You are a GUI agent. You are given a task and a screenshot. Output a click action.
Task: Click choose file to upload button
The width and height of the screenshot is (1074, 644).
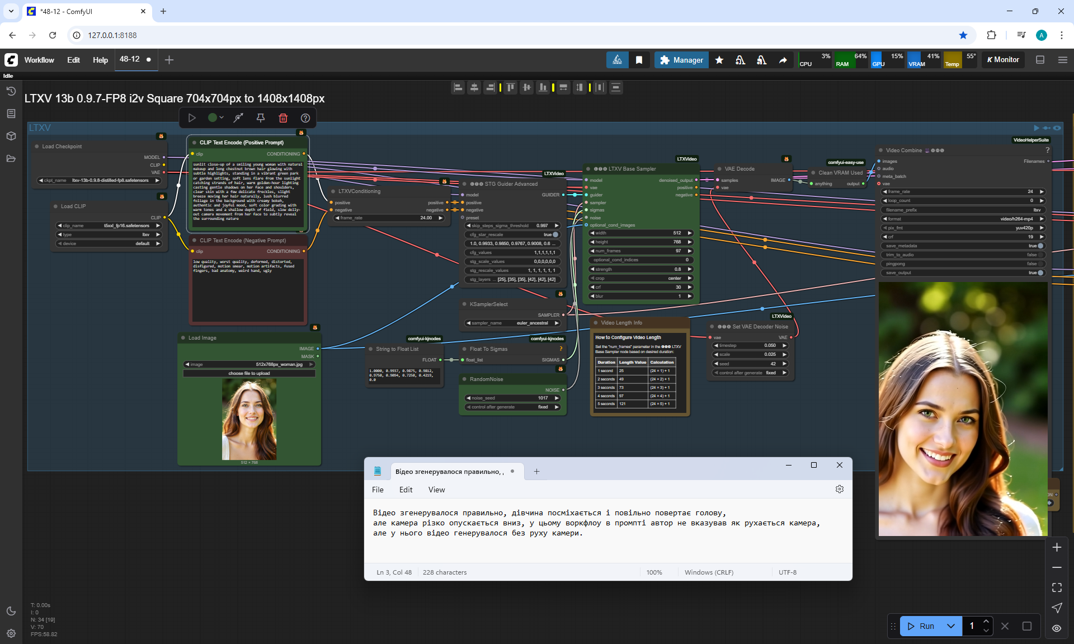point(249,373)
